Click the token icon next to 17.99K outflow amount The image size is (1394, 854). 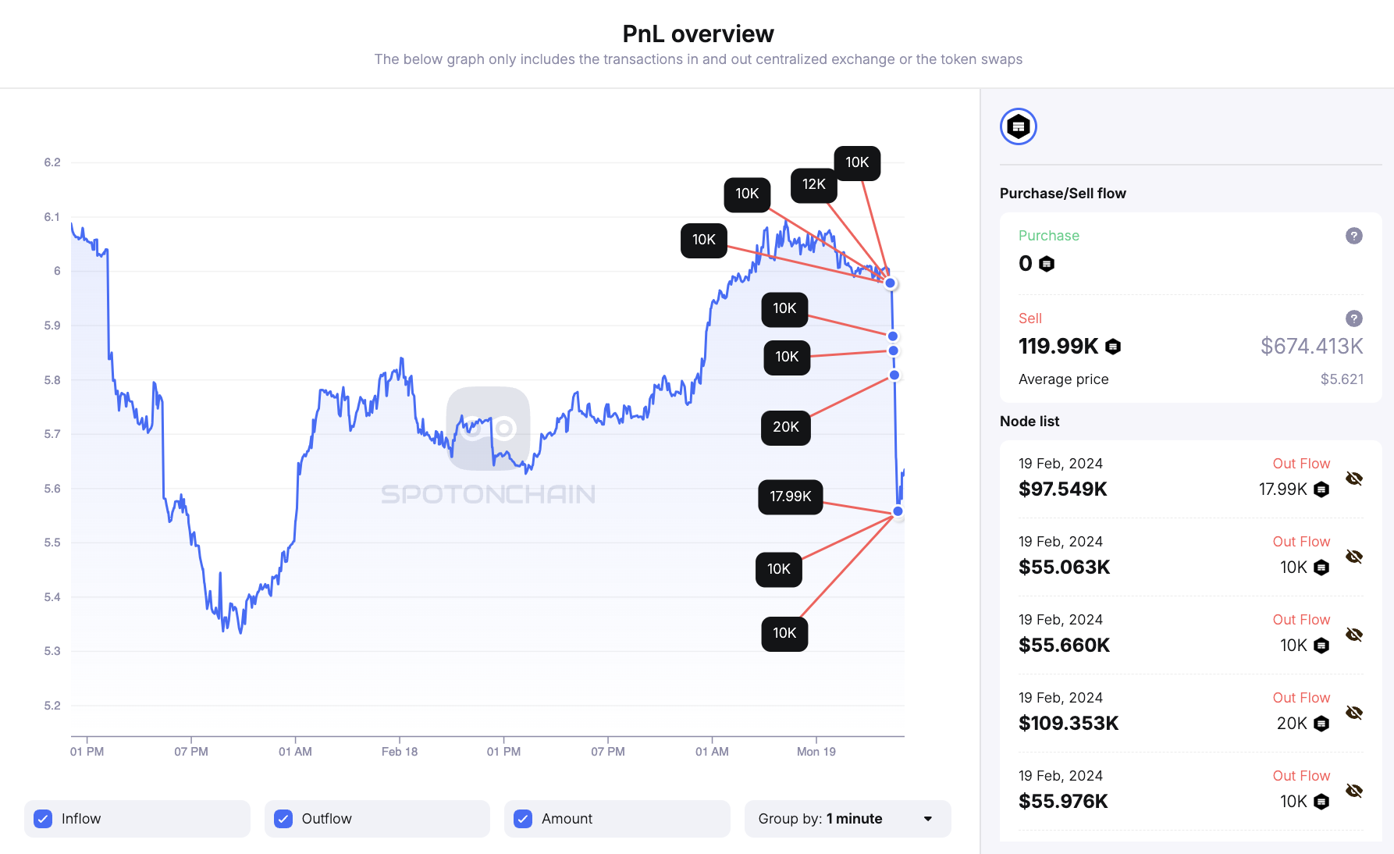[x=1320, y=489]
